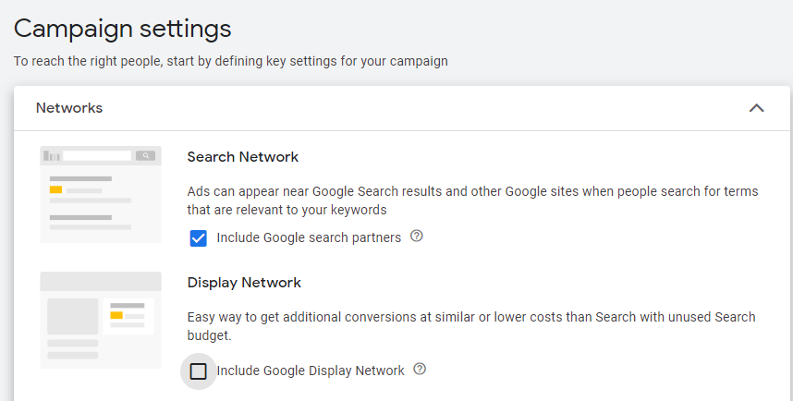Collapse the Networks section chevron
This screenshot has width=793, height=401.
click(756, 108)
